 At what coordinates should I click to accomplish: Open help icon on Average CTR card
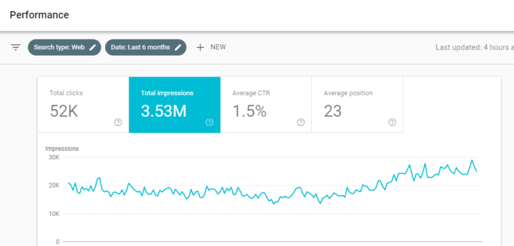point(301,122)
